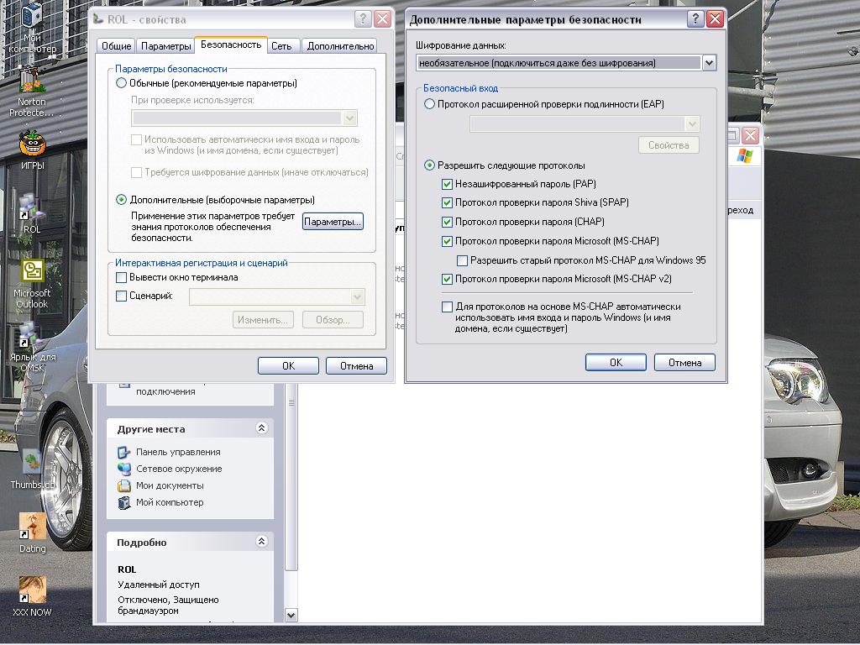
Task: Click the help question mark in ROL properties
Action: tap(363, 19)
